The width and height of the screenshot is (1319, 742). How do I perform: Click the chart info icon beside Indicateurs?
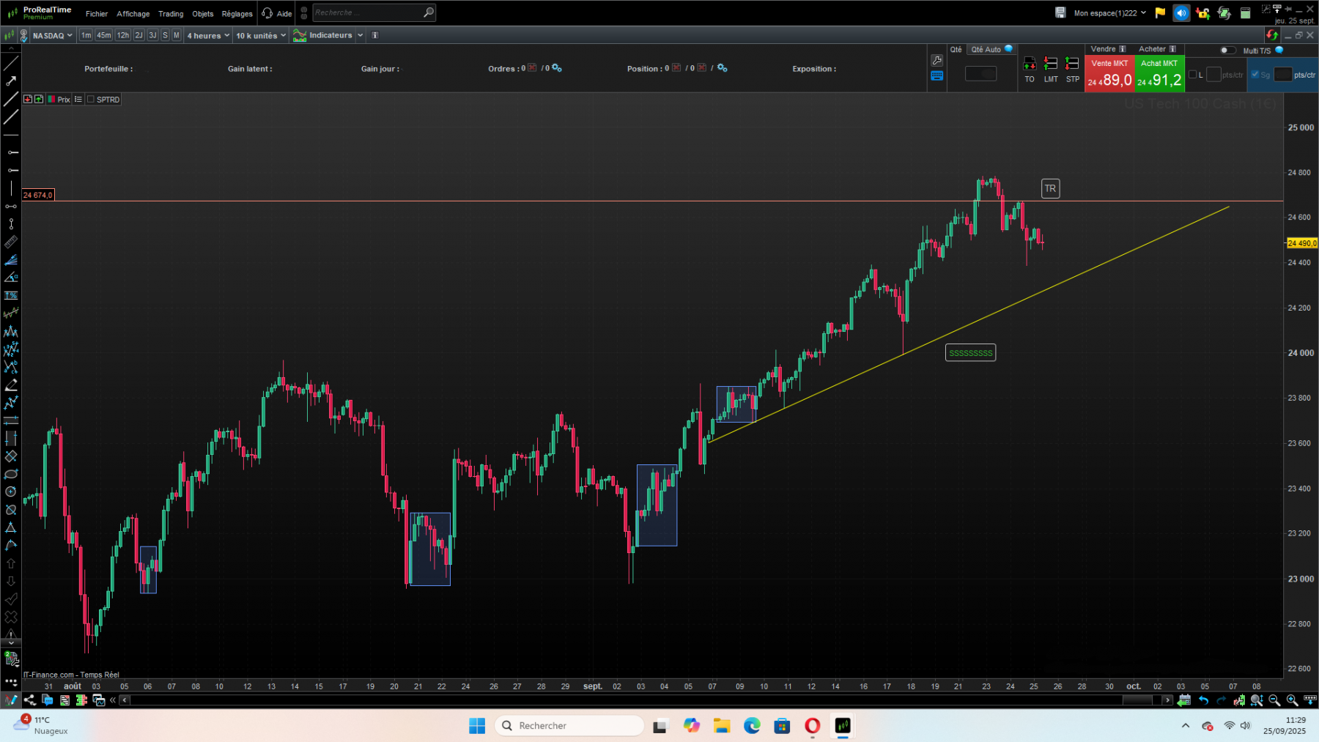tap(375, 35)
